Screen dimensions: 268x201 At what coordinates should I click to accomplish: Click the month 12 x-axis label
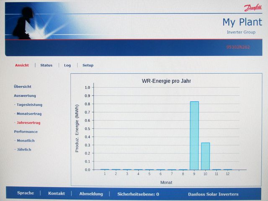coord(228,174)
